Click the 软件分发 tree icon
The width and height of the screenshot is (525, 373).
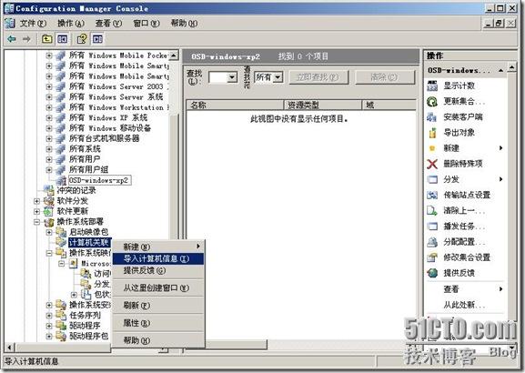pyautogui.click(x=49, y=201)
